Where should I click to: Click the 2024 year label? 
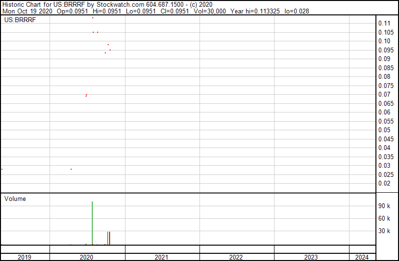tap(362, 257)
